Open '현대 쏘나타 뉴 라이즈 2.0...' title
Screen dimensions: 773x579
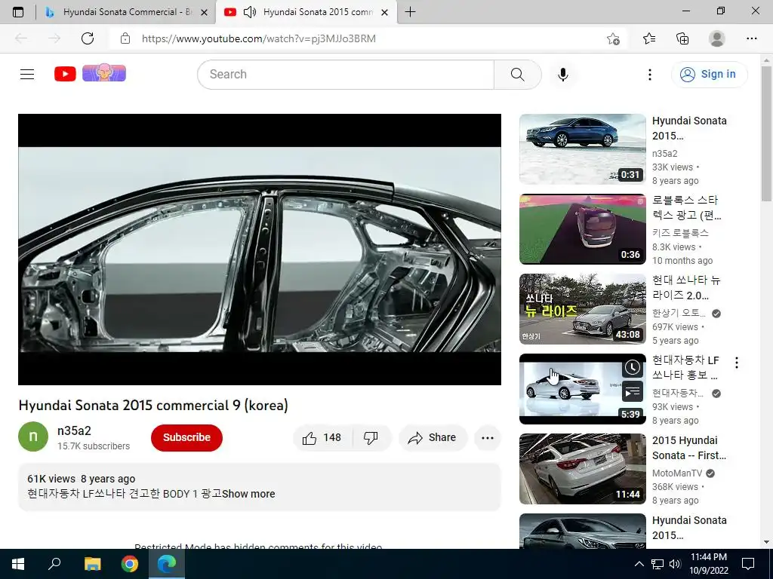[x=685, y=287]
